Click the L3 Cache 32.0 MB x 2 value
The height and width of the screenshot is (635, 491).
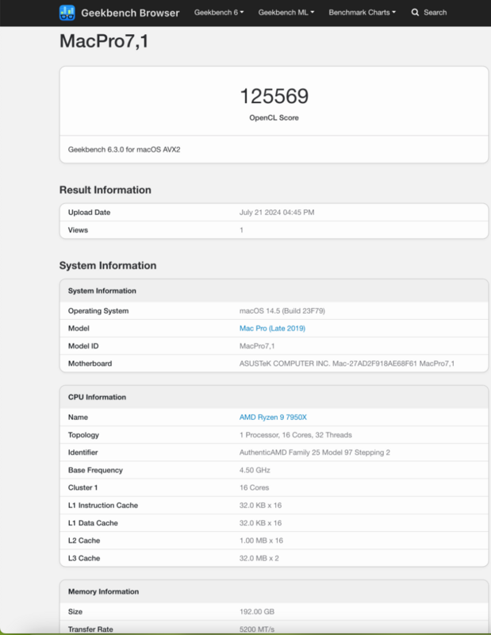click(x=259, y=558)
